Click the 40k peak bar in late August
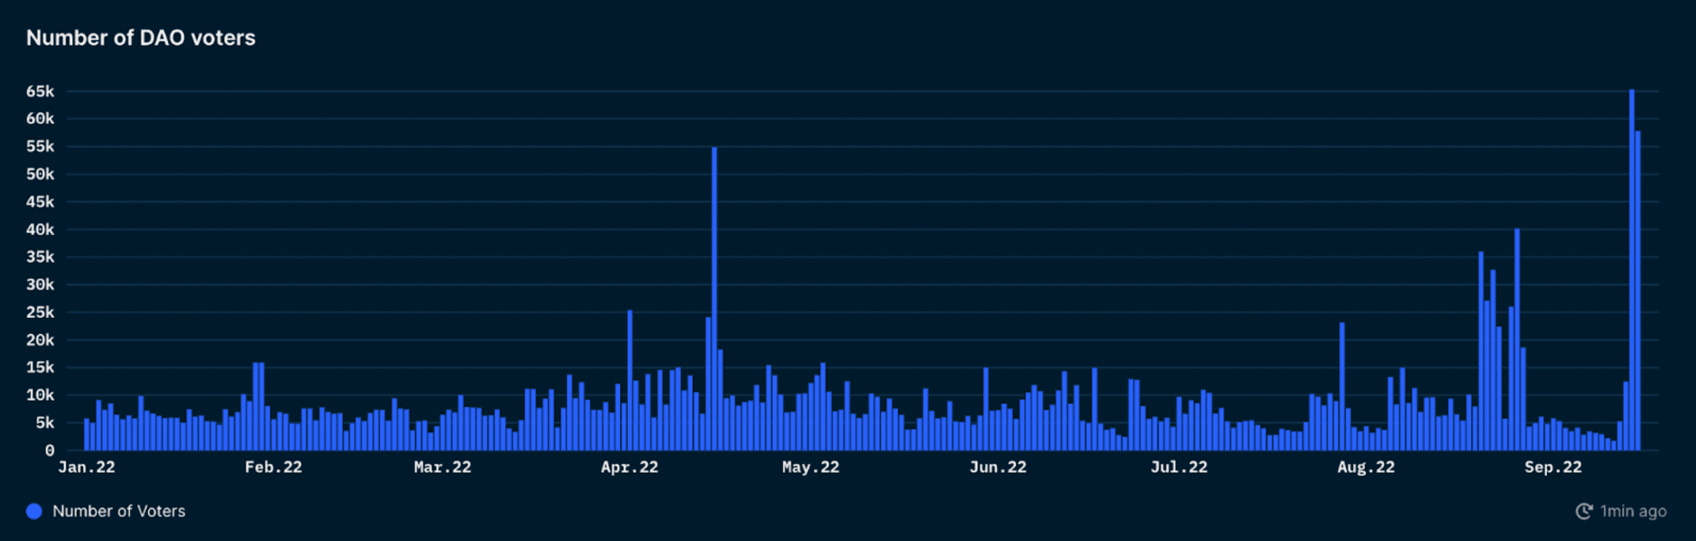 (1517, 339)
